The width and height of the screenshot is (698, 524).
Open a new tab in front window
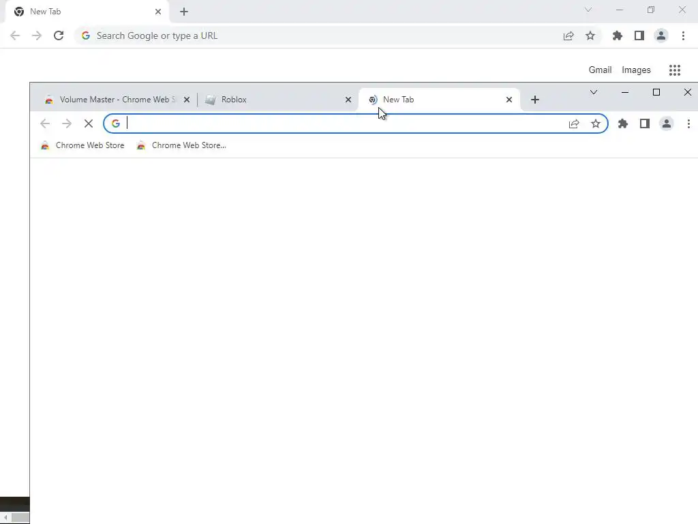[535, 100]
